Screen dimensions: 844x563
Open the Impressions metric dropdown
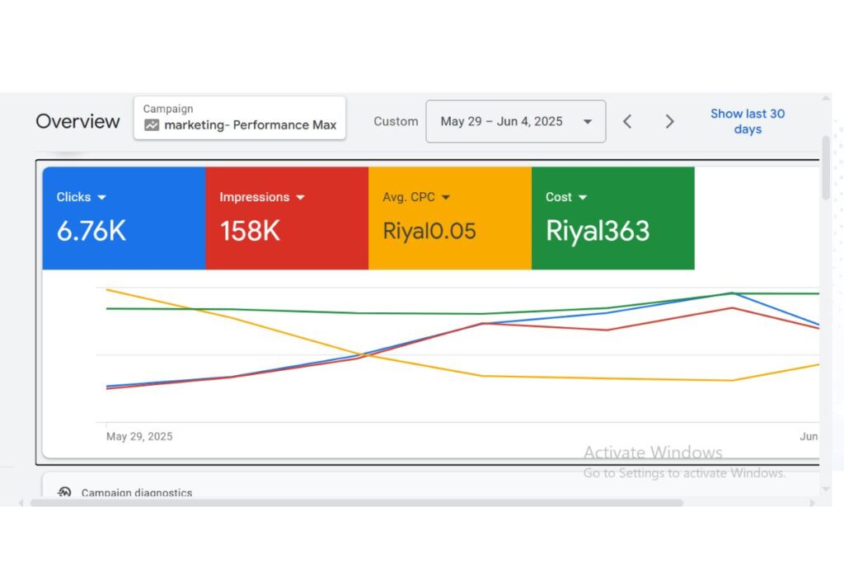[x=262, y=197]
